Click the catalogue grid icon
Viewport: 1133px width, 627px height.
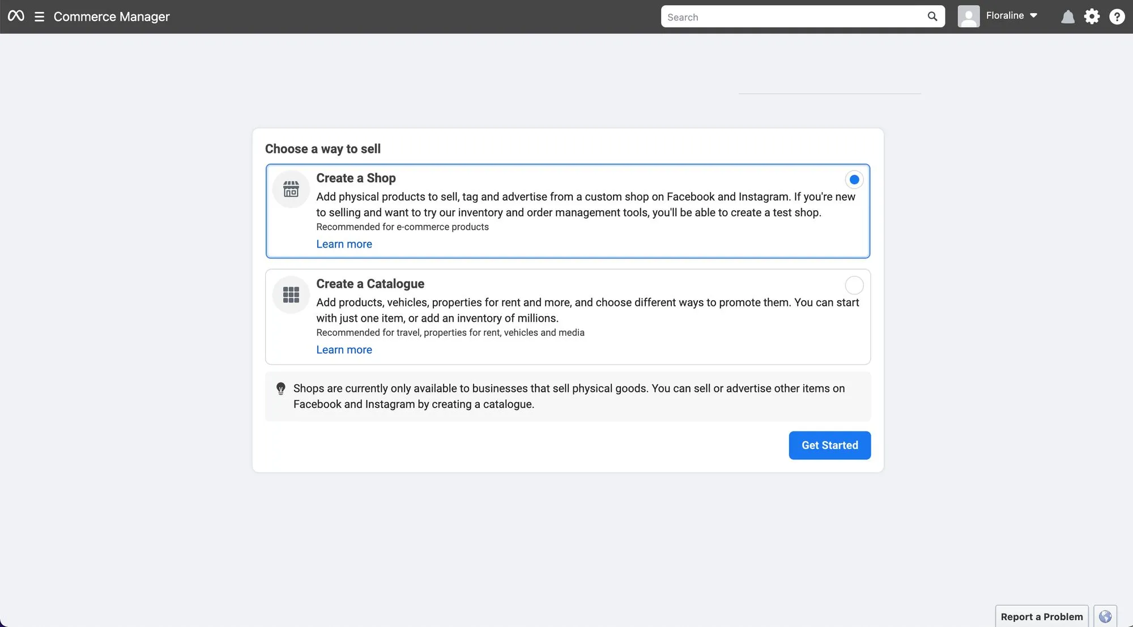pyautogui.click(x=291, y=295)
